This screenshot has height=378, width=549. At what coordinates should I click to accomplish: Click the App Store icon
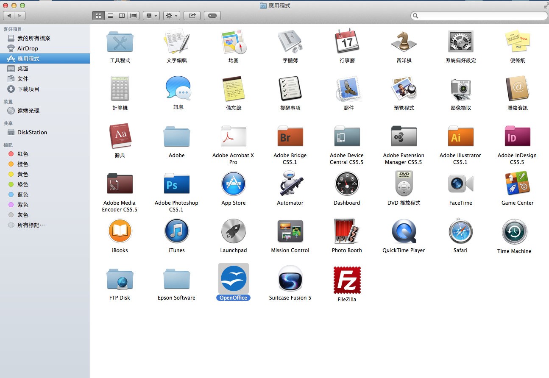pyautogui.click(x=234, y=184)
